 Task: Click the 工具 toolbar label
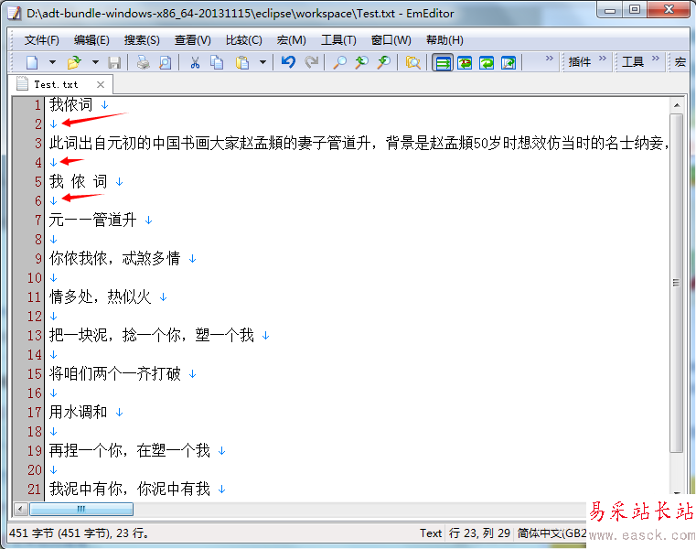[x=633, y=62]
